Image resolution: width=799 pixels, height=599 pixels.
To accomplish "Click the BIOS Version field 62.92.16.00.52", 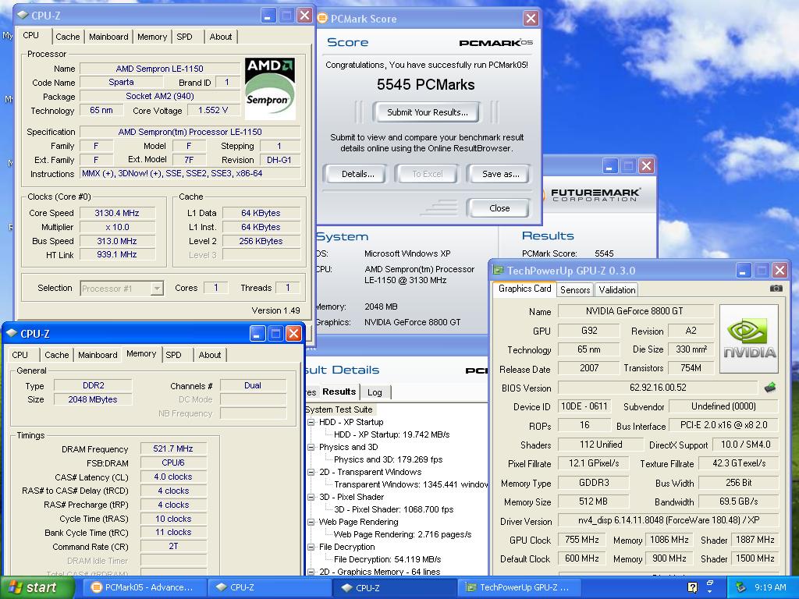I will [658, 388].
